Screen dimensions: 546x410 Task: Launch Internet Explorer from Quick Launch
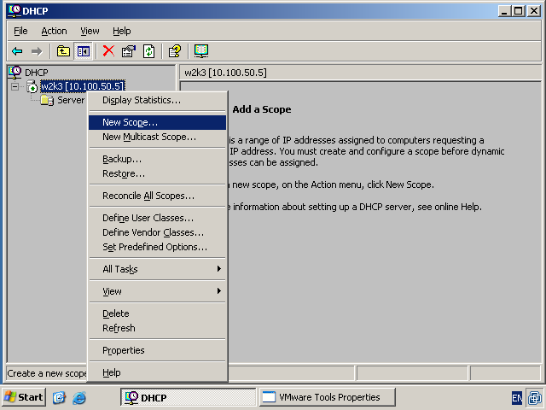coord(79,398)
